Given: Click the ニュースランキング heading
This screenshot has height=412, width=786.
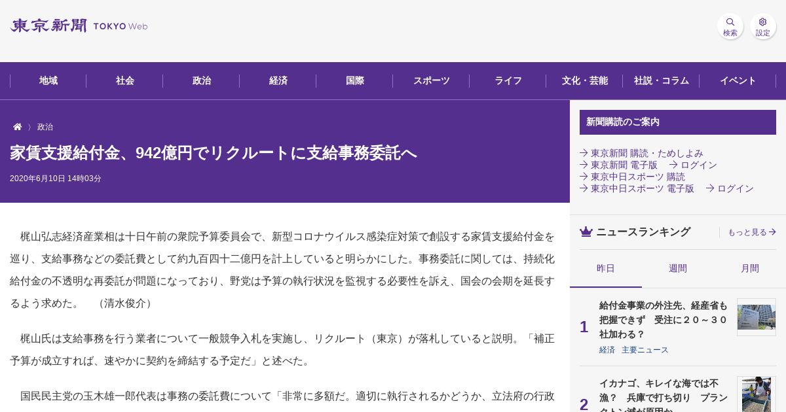Looking at the screenshot, I should coord(643,232).
